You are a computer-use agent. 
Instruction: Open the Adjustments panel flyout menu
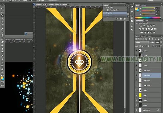(161, 21)
